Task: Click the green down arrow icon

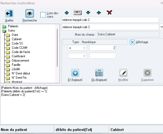Action: pyautogui.click(x=88, y=13)
